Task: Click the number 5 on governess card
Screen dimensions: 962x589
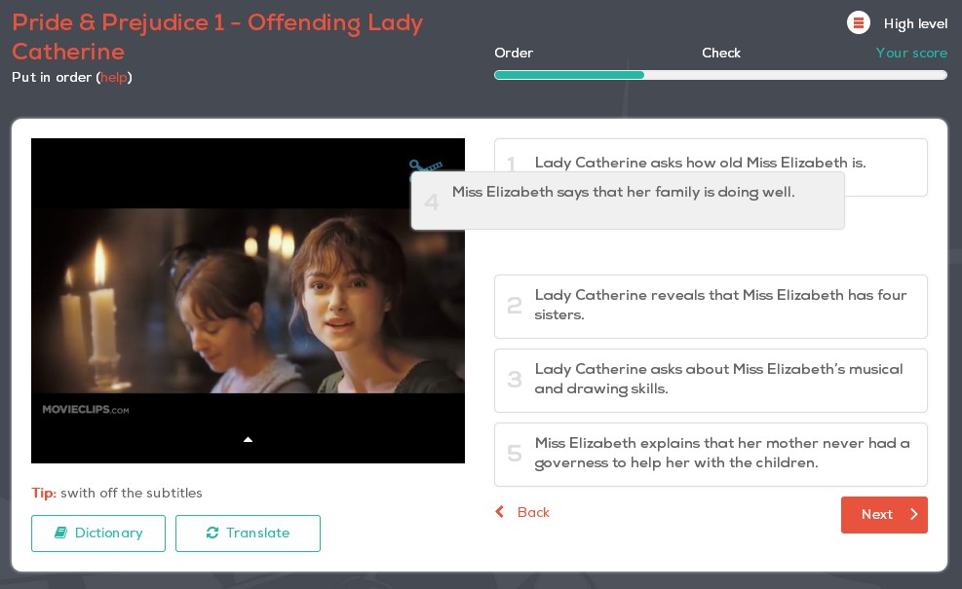Action: [514, 454]
